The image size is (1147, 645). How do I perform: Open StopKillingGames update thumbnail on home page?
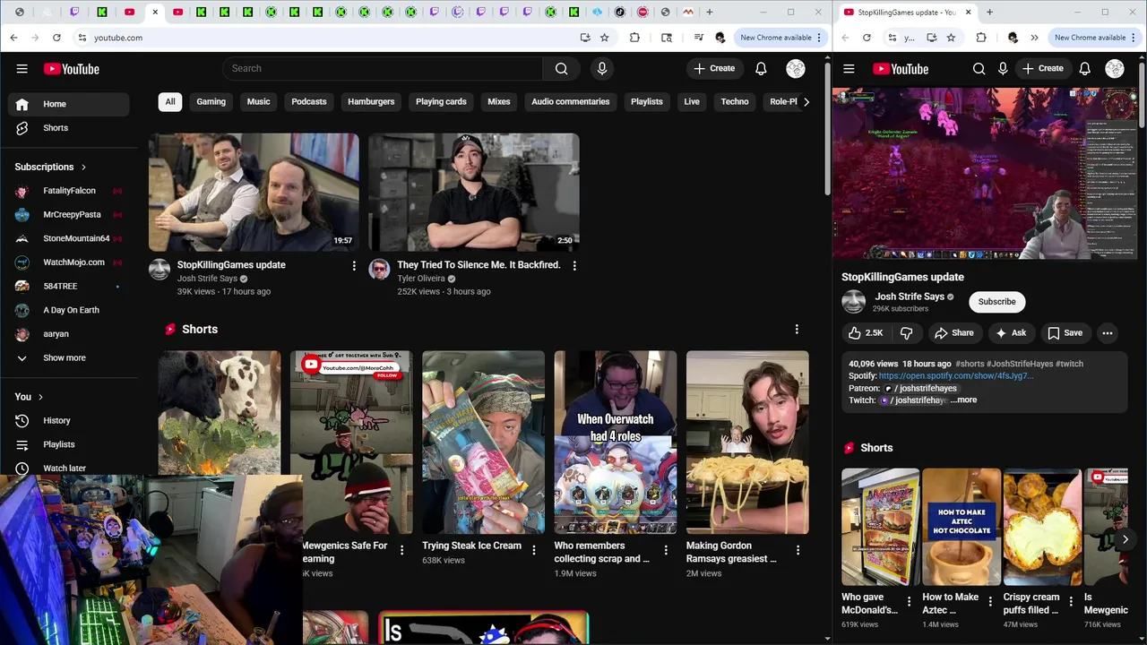click(254, 193)
